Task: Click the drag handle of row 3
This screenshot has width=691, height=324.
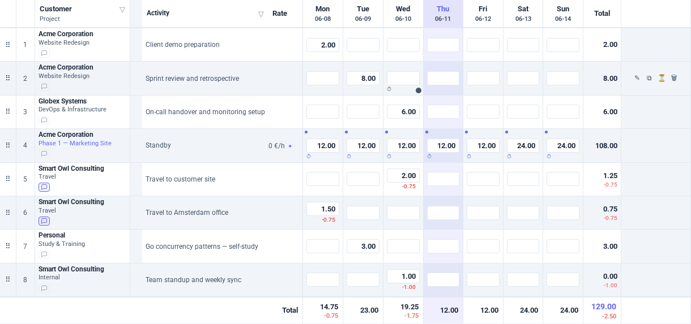Action: (8, 112)
